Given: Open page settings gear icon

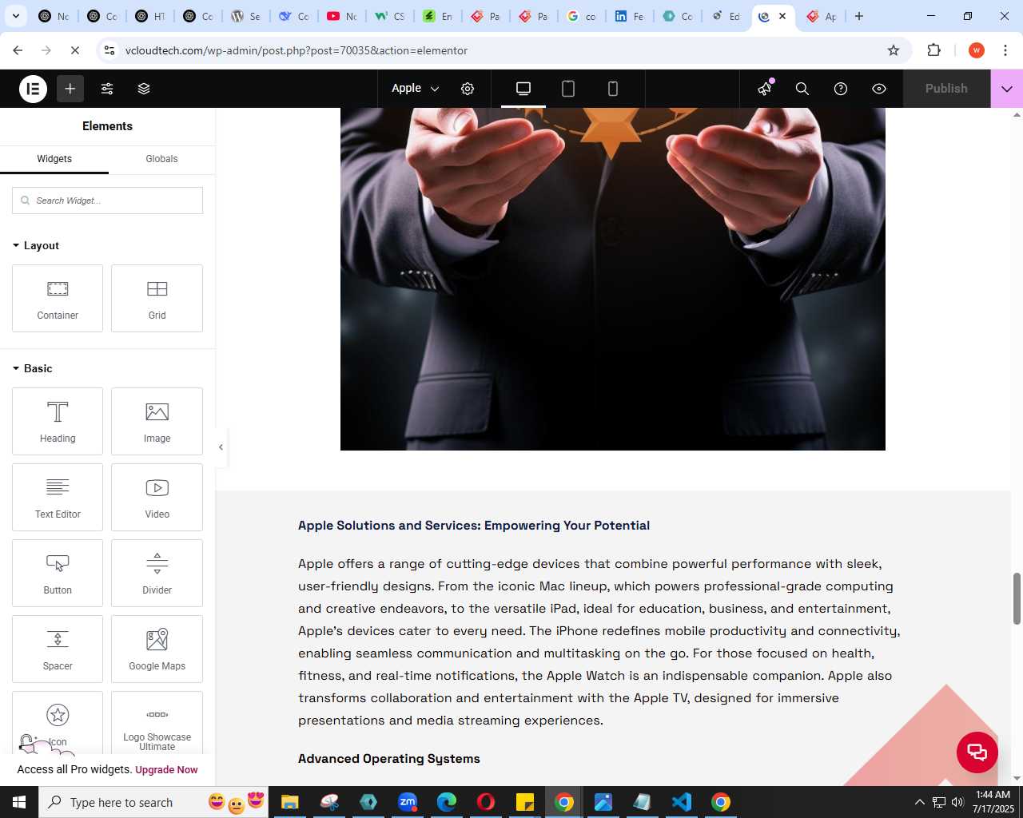Looking at the screenshot, I should (x=468, y=89).
